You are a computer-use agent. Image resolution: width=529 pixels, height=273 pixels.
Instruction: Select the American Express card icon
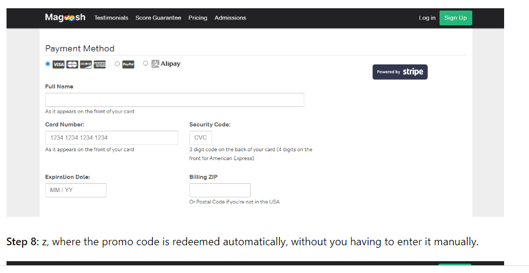tap(100, 64)
